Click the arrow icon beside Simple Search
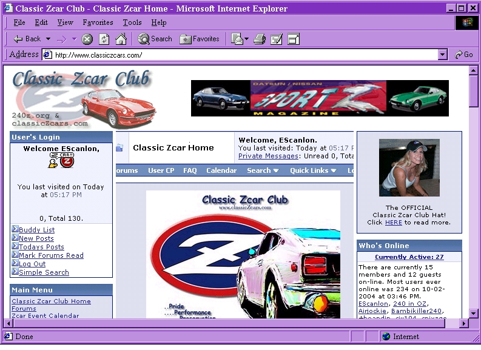Screen dimensions: 481x350 (x=15, y=272)
